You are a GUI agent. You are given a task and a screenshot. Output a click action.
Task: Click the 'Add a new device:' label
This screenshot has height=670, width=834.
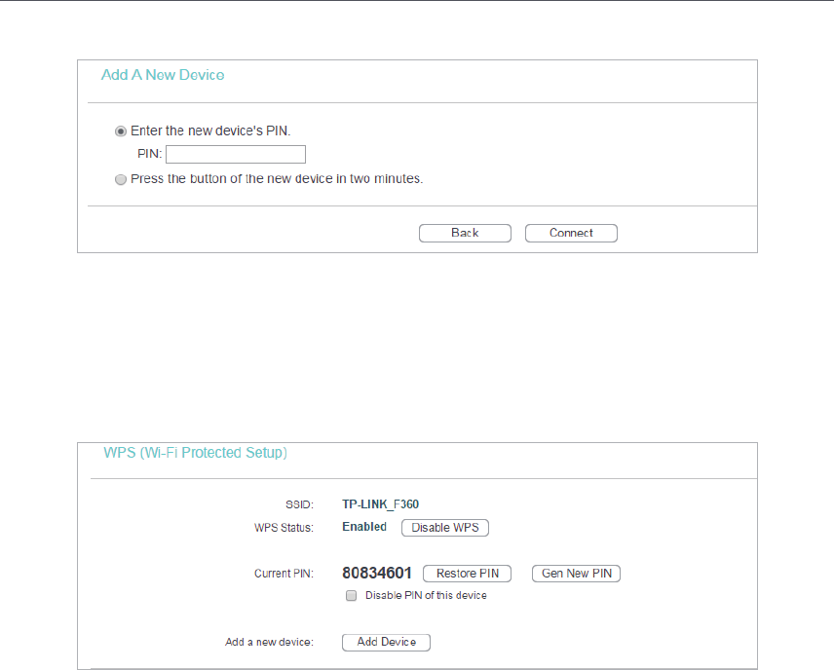(x=269, y=642)
